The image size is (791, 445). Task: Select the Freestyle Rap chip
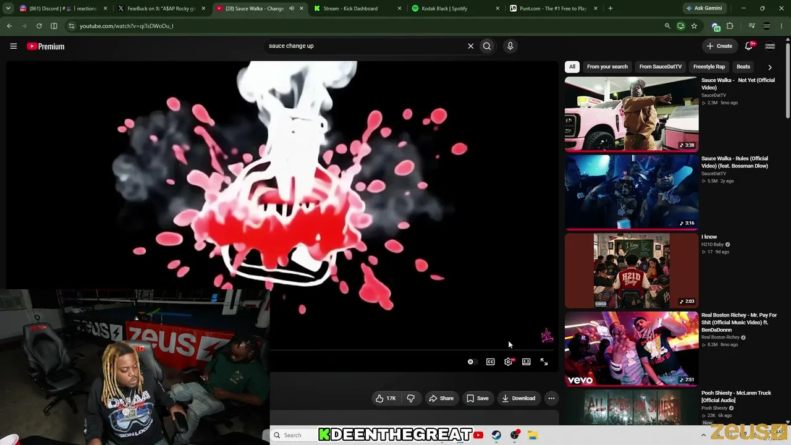(x=709, y=67)
